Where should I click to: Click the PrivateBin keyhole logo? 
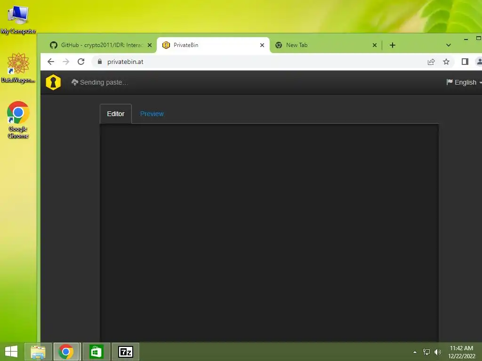pyautogui.click(x=53, y=82)
